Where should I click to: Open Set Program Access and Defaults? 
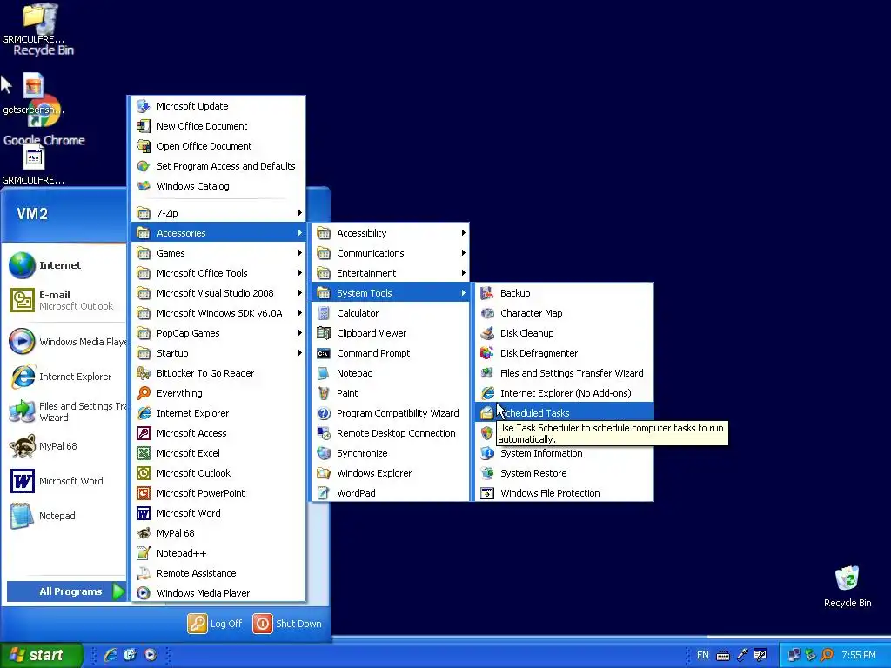218,166
